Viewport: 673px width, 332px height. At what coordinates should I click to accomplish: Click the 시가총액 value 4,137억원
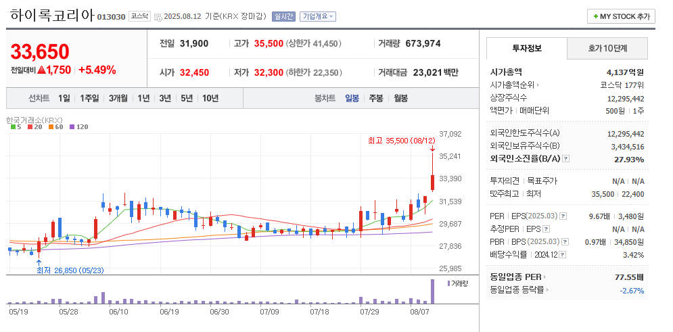click(626, 72)
